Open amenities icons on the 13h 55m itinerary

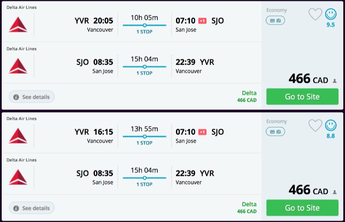click(x=275, y=131)
